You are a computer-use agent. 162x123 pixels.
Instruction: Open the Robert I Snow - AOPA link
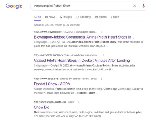[x=52, y=84]
